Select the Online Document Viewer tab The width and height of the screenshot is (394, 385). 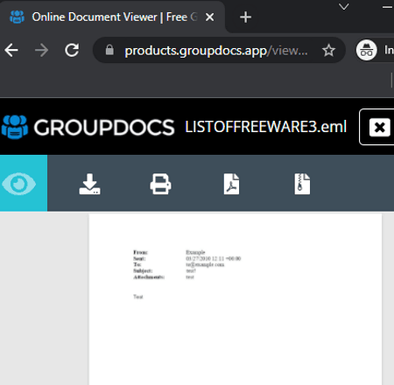[112, 17]
